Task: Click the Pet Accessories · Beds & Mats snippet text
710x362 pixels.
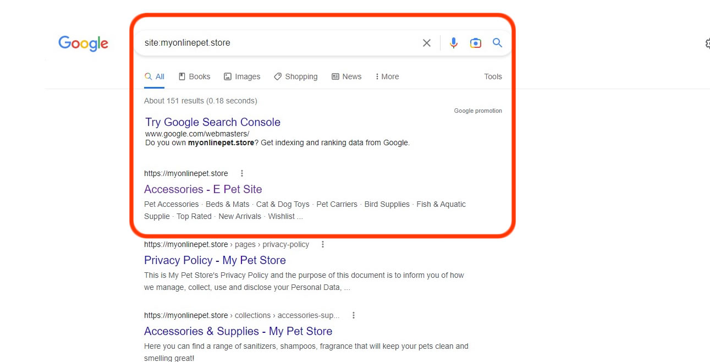Action: (x=305, y=210)
